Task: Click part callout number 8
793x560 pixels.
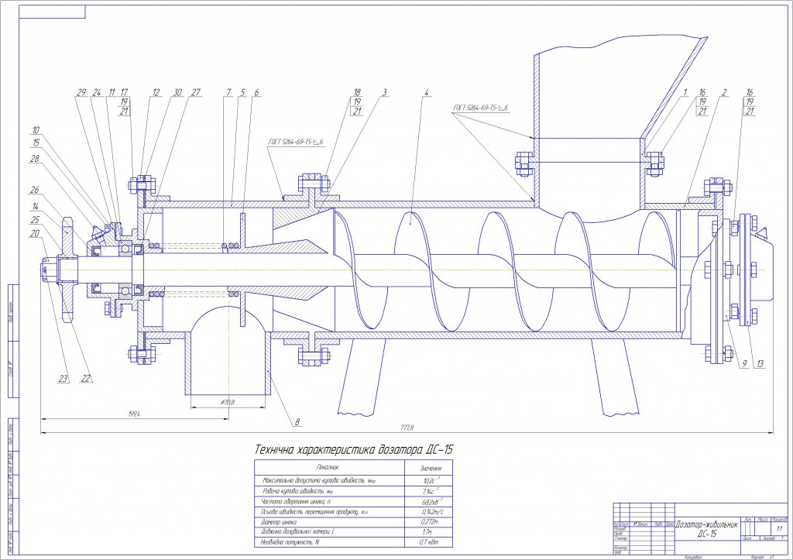Action: tap(297, 421)
